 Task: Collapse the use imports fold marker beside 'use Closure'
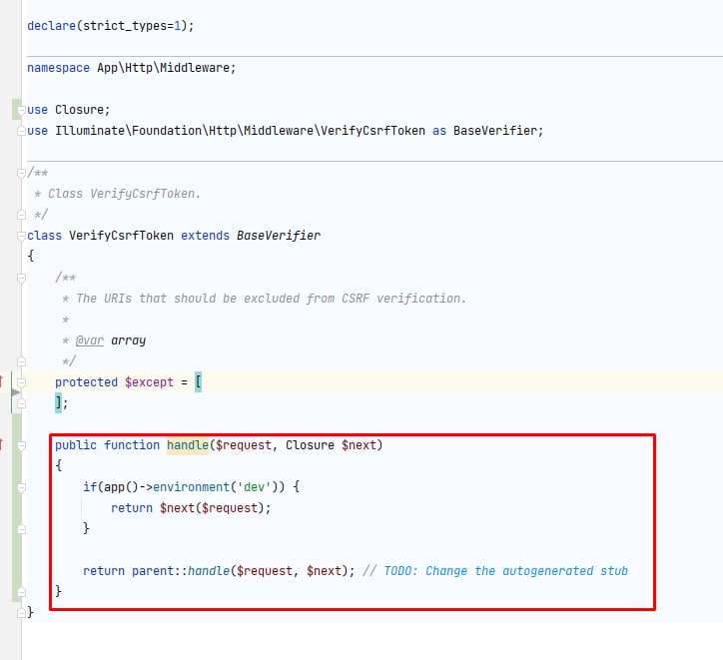[21, 110]
